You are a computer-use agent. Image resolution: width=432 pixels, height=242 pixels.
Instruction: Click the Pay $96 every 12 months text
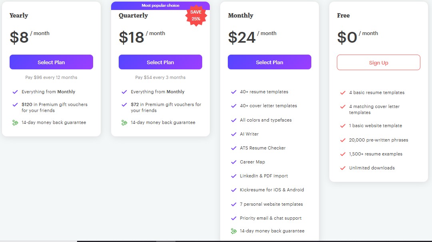(51, 77)
